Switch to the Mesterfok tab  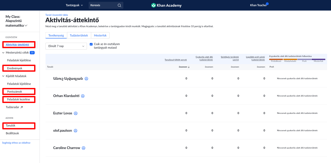pyautogui.click(x=100, y=35)
